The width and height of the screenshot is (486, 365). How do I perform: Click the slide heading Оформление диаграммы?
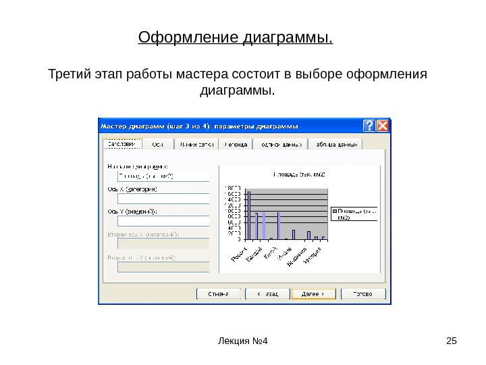coord(236,38)
